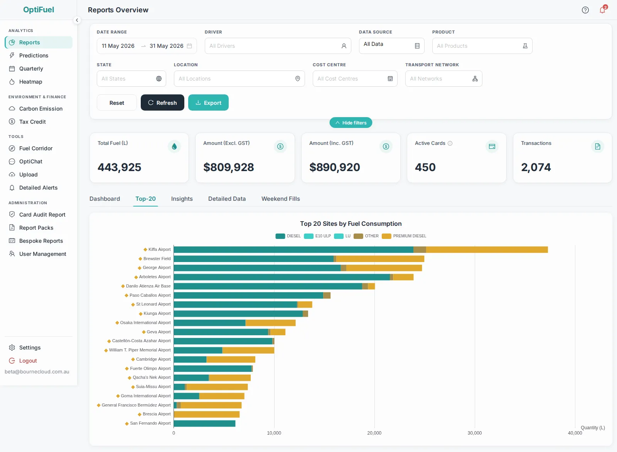Open the notifications bell
The width and height of the screenshot is (617, 452).
pos(602,10)
